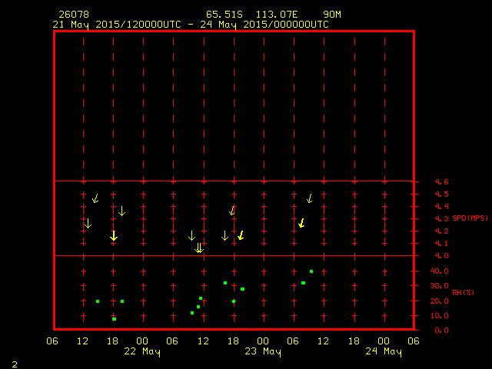The image size is (492, 369).
Task: Click the start time 21 May 2015/120000UTC
Action: [115, 25]
